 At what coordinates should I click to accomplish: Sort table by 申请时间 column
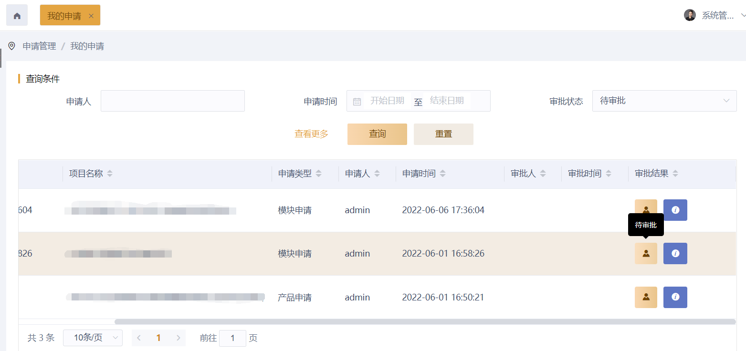(x=442, y=174)
